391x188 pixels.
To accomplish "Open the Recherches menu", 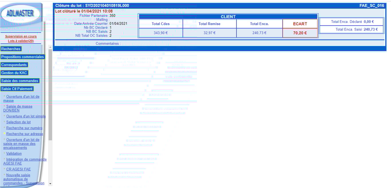I will click(x=11, y=49).
